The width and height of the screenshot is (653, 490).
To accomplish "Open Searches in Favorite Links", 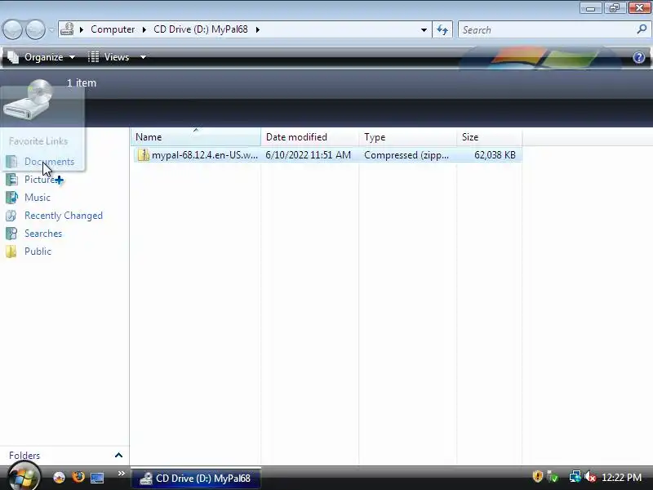I will pos(43,234).
